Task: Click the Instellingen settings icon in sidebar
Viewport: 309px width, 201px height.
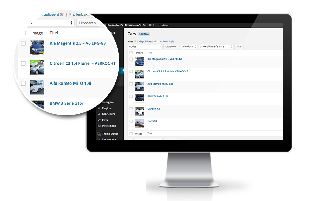Action: click(99, 126)
